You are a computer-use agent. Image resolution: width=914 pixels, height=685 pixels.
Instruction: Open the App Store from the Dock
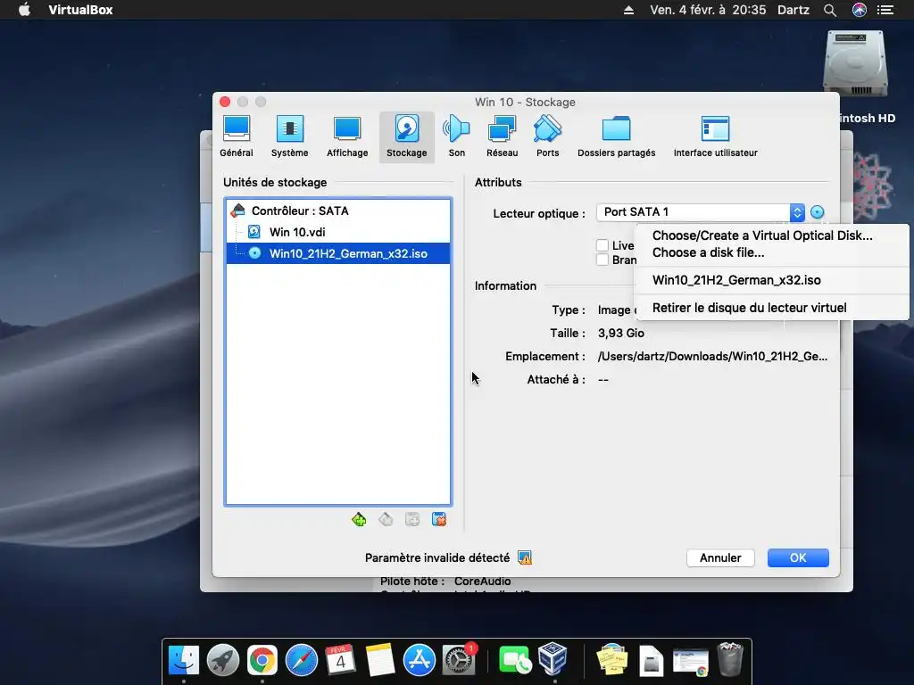[x=420, y=661]
